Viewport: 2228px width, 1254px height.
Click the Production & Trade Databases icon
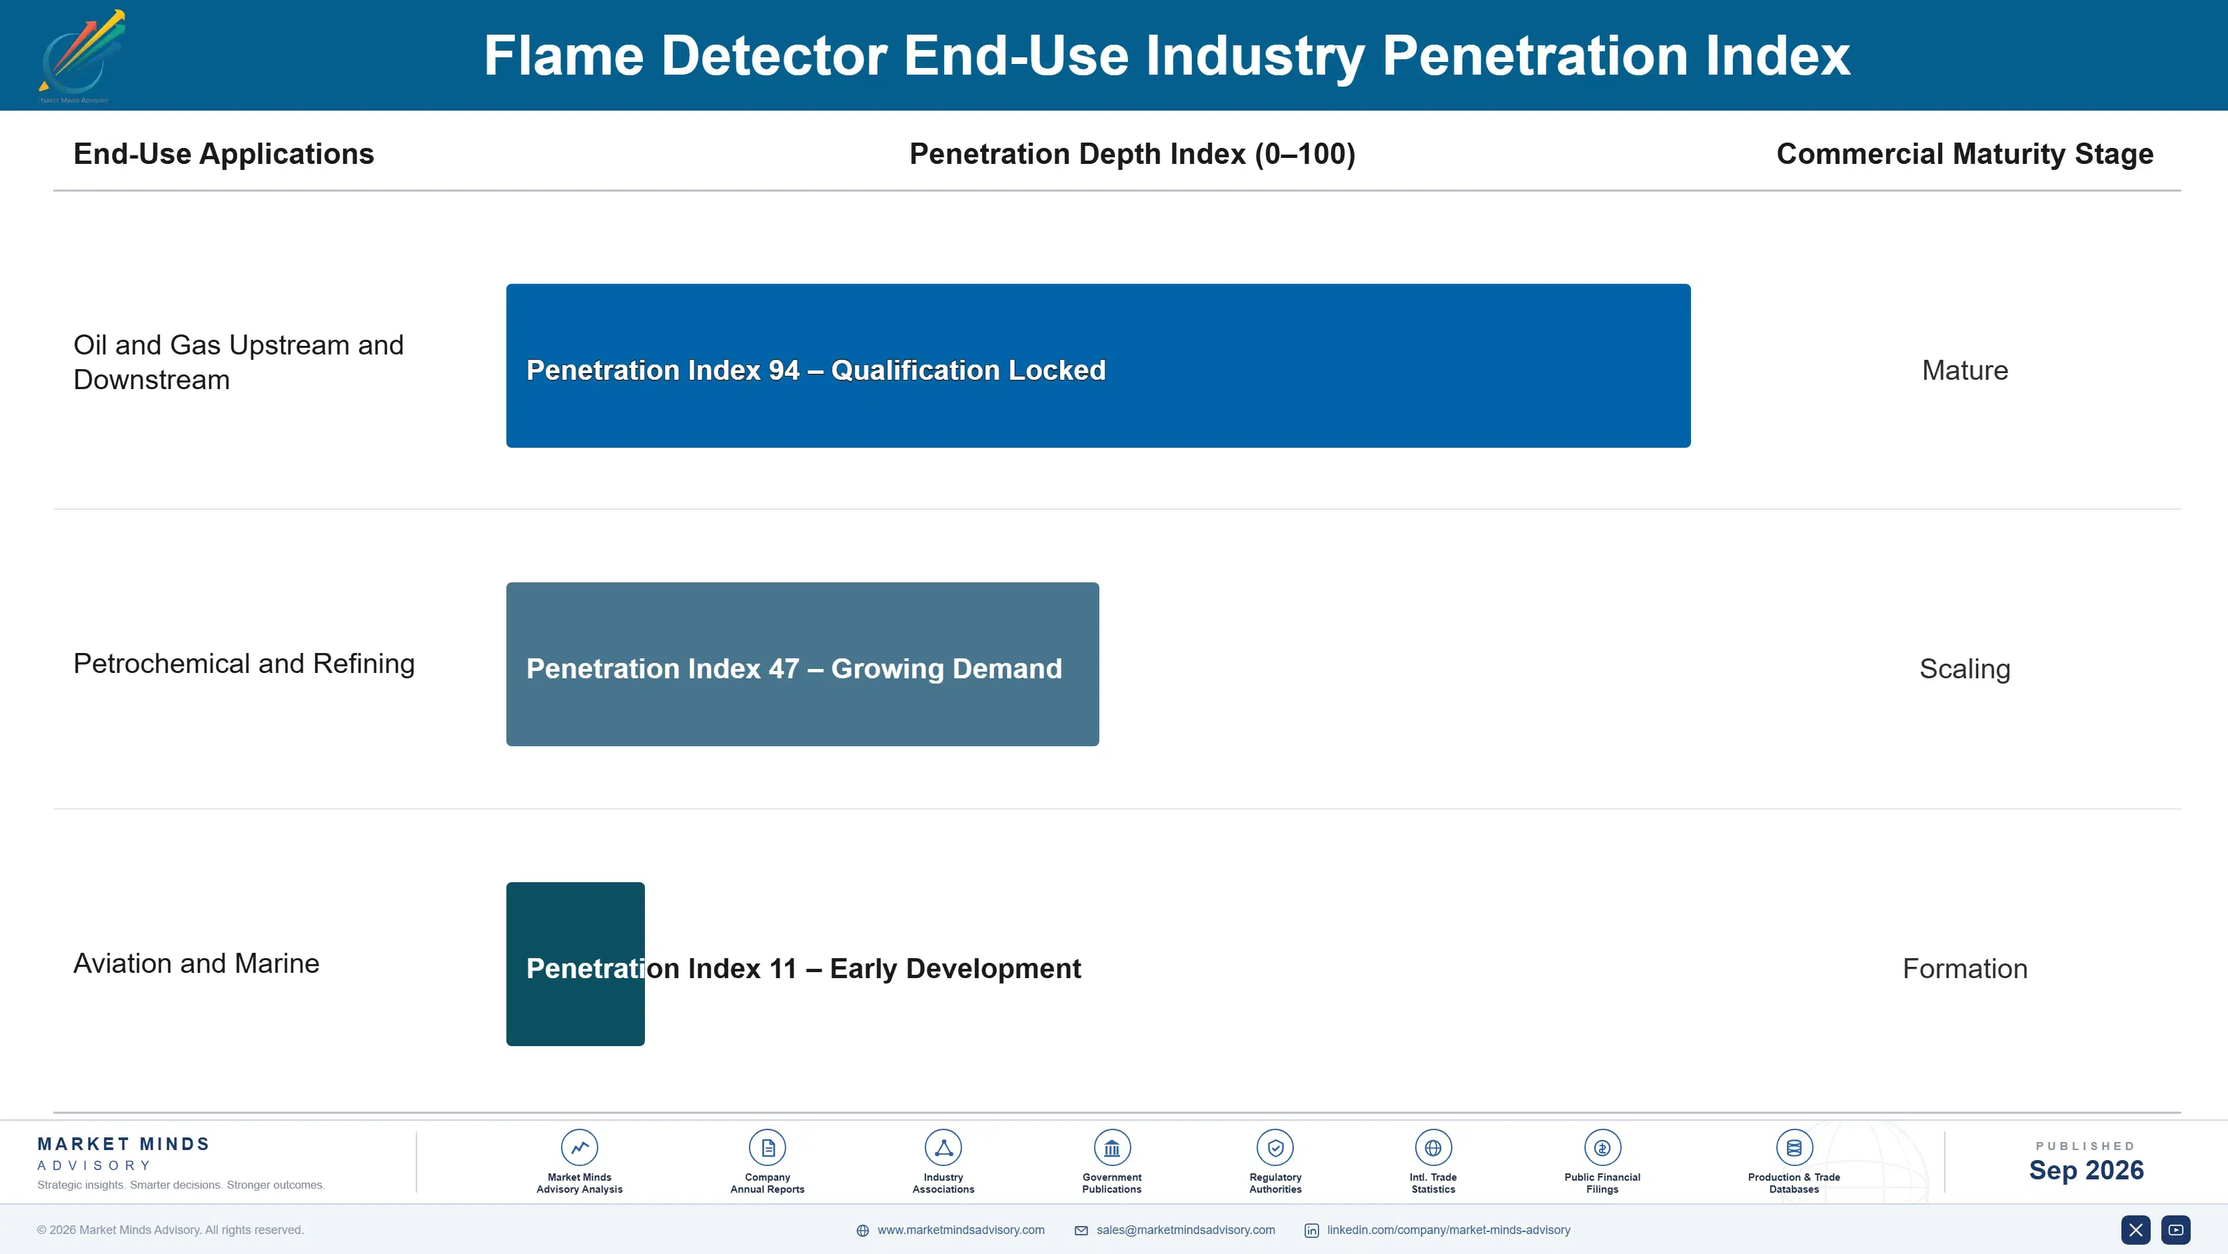(1794, 1147)
